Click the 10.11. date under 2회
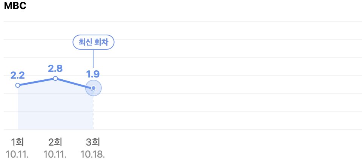Viewport: 362px width, 161px height. [55, 154]
